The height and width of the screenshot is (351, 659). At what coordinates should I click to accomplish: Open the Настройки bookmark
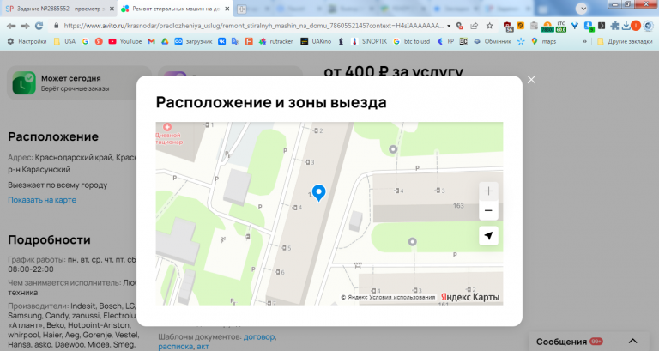click(x=27, y=41)
